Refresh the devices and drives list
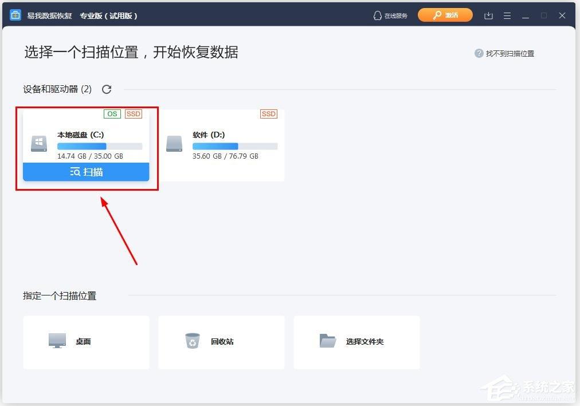 tap(107, 89)
